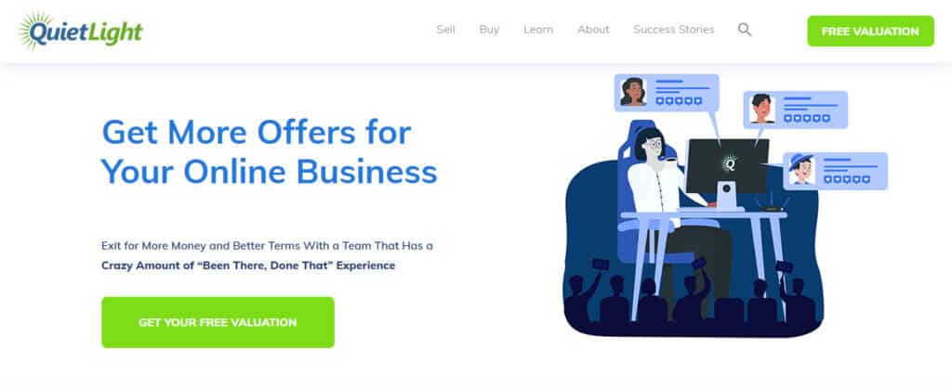Click the woman avatar review bubble

click(666, 93)
